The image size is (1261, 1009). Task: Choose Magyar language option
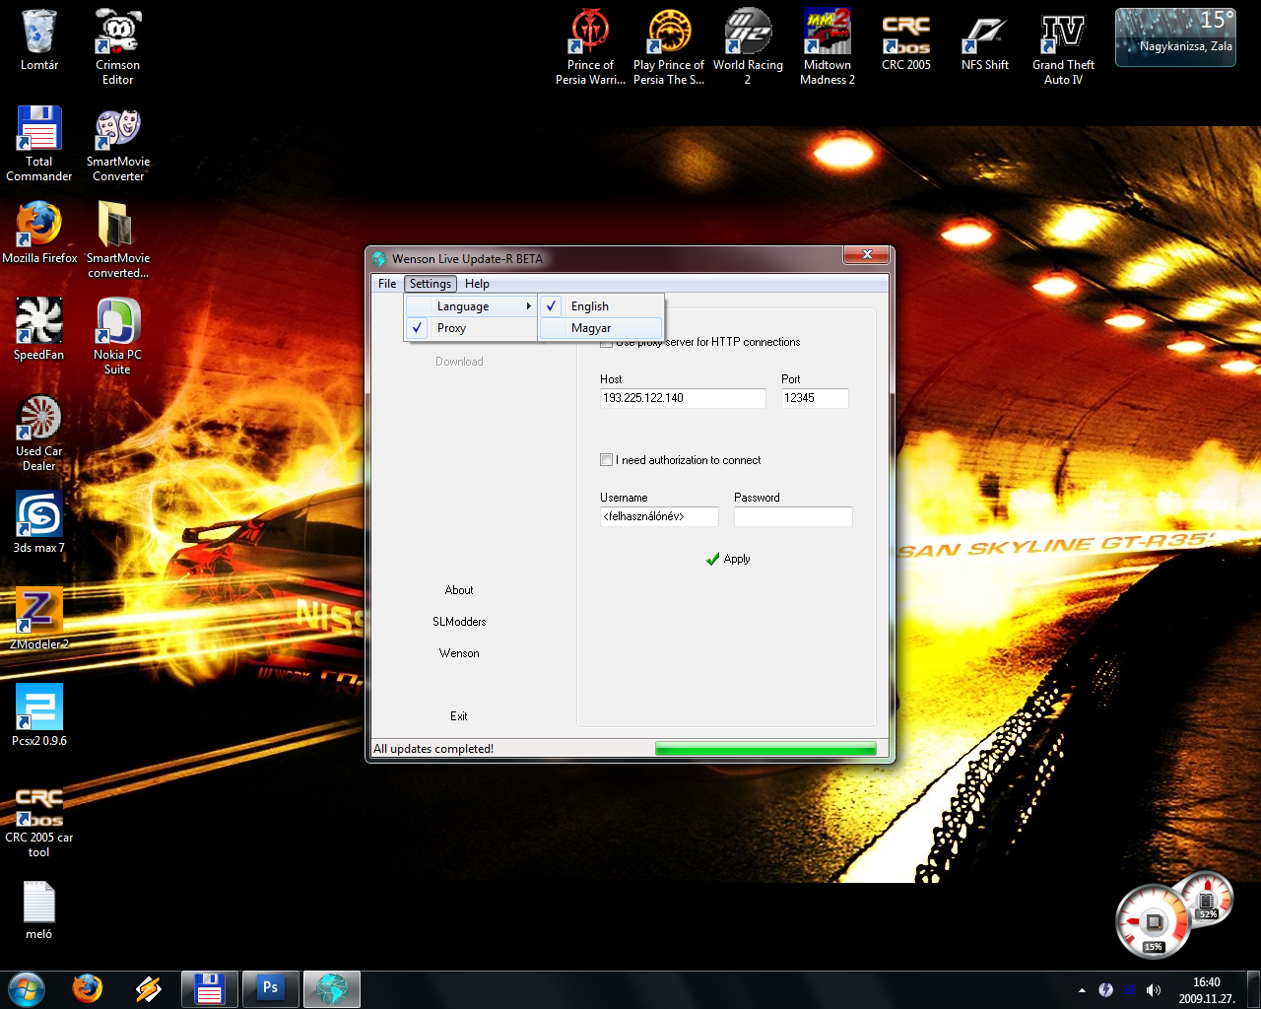[601, 328]
